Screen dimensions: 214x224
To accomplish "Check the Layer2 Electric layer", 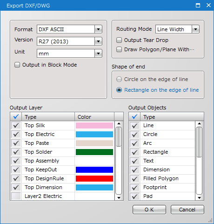I will pos(16,196).
